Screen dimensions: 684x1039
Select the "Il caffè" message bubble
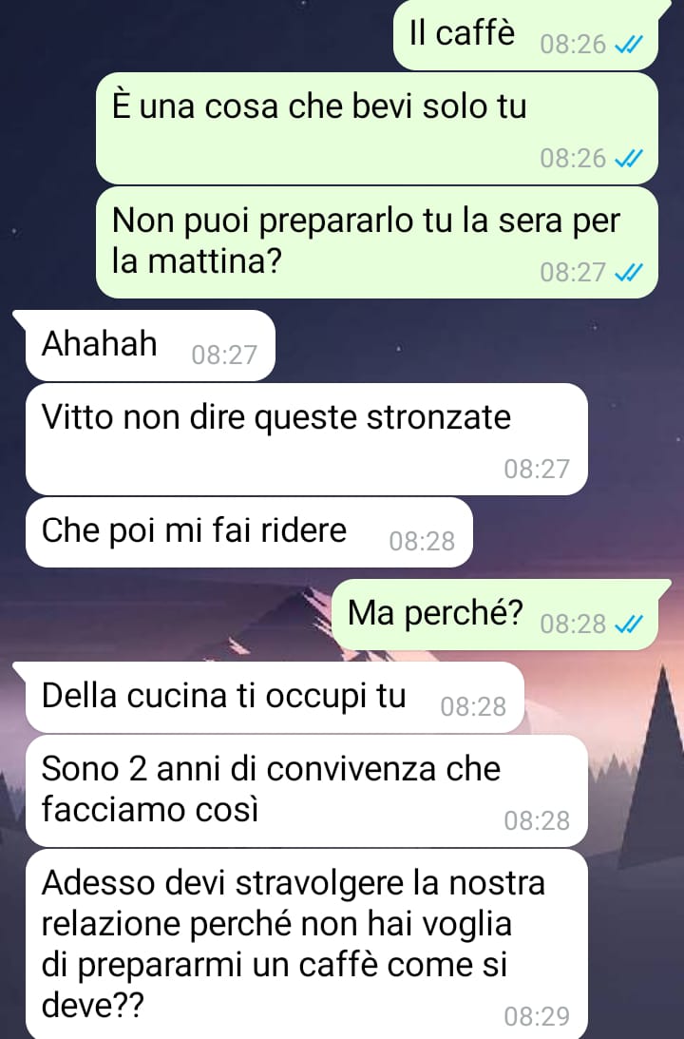(x=525, y=34)
